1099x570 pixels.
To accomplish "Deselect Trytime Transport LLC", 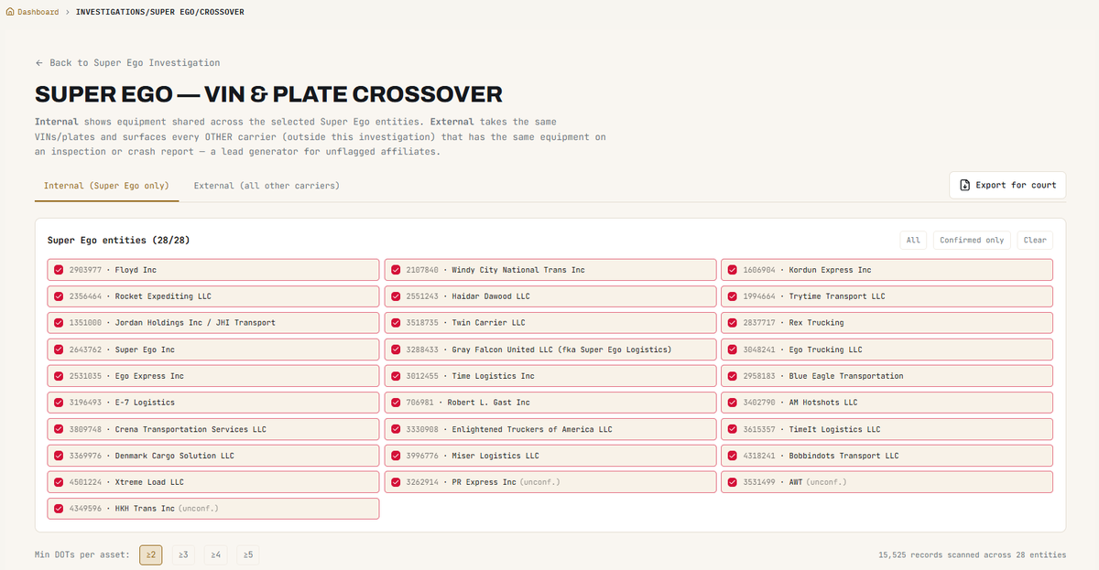I will point(887,296).
